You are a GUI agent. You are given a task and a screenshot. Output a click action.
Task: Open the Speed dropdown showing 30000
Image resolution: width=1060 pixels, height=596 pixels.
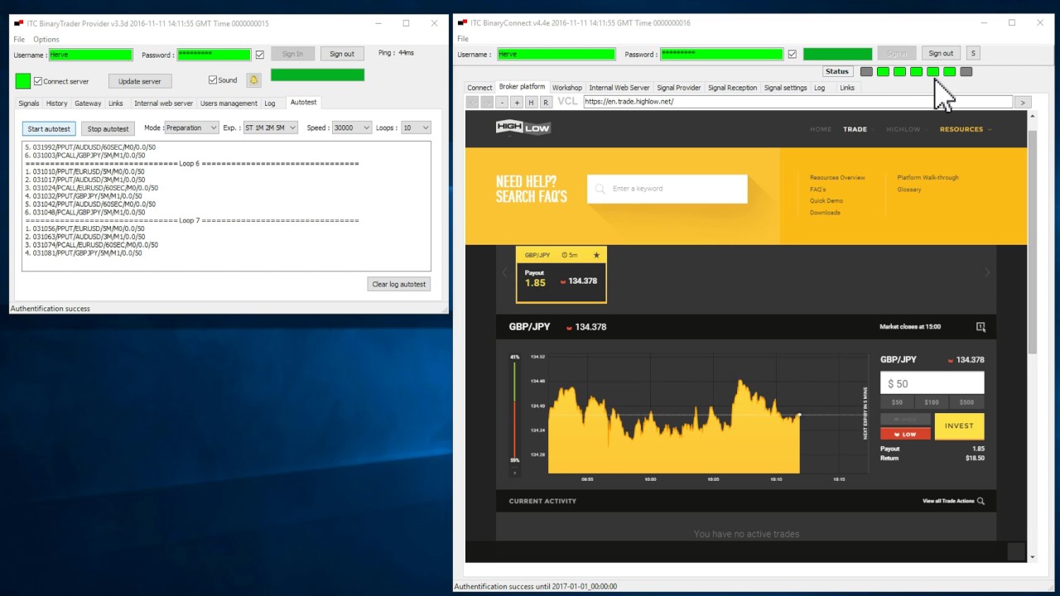click(351, 127)
